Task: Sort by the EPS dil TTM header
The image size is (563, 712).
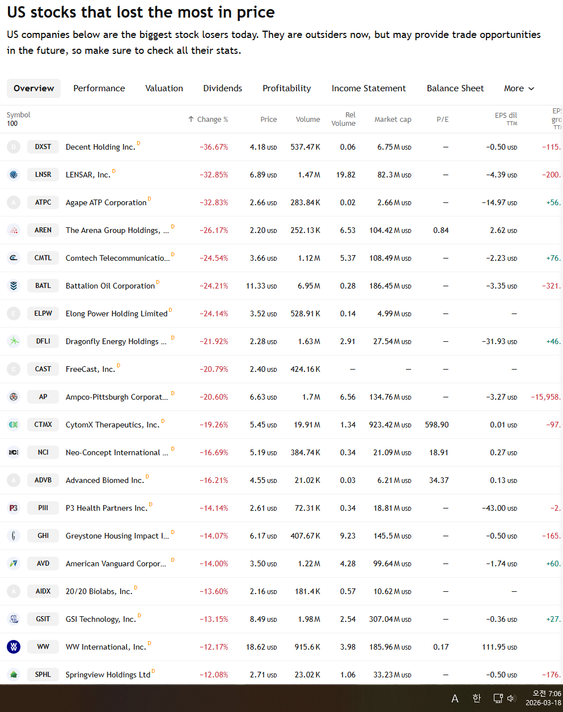Action: [506, 119]
